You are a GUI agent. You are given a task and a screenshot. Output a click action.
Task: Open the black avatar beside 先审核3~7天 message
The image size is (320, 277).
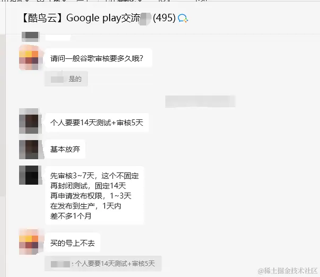tap(29, 175)
